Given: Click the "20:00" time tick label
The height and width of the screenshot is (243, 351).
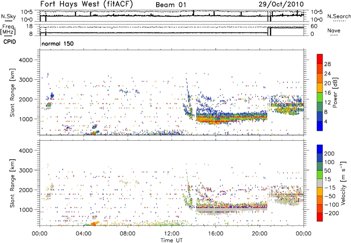Looking at the screenshot, I should [260, 234].
